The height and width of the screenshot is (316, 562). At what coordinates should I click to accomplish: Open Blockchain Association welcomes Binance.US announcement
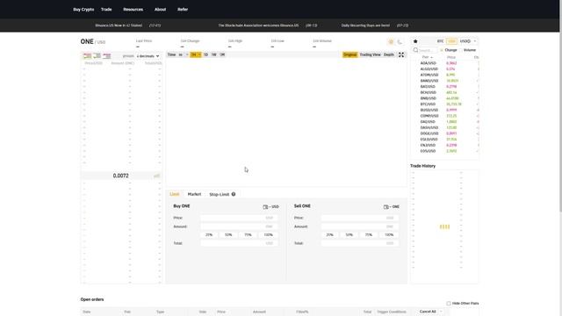coord(258,25)
